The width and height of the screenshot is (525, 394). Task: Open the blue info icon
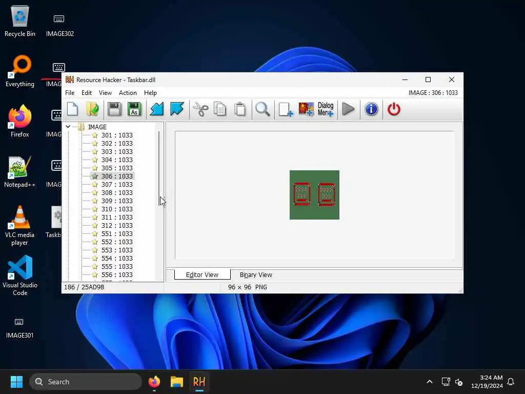coord(371,109)
